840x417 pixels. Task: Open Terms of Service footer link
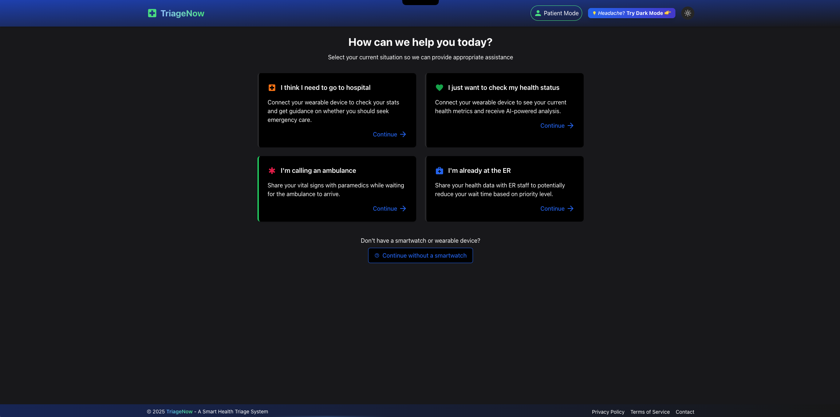pyautogui.click(x=650, y=412)
